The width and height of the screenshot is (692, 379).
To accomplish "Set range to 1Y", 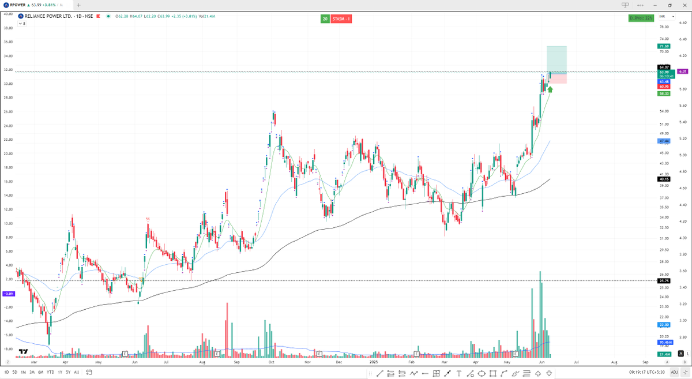I will click(x=60, y=372).
